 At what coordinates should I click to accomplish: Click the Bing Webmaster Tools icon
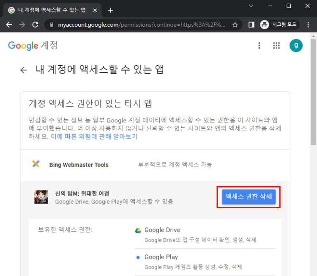[36, 164]
